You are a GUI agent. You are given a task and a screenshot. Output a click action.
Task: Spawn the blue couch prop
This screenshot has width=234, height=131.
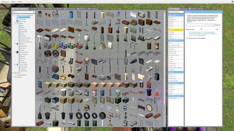[x=55, y=77]
